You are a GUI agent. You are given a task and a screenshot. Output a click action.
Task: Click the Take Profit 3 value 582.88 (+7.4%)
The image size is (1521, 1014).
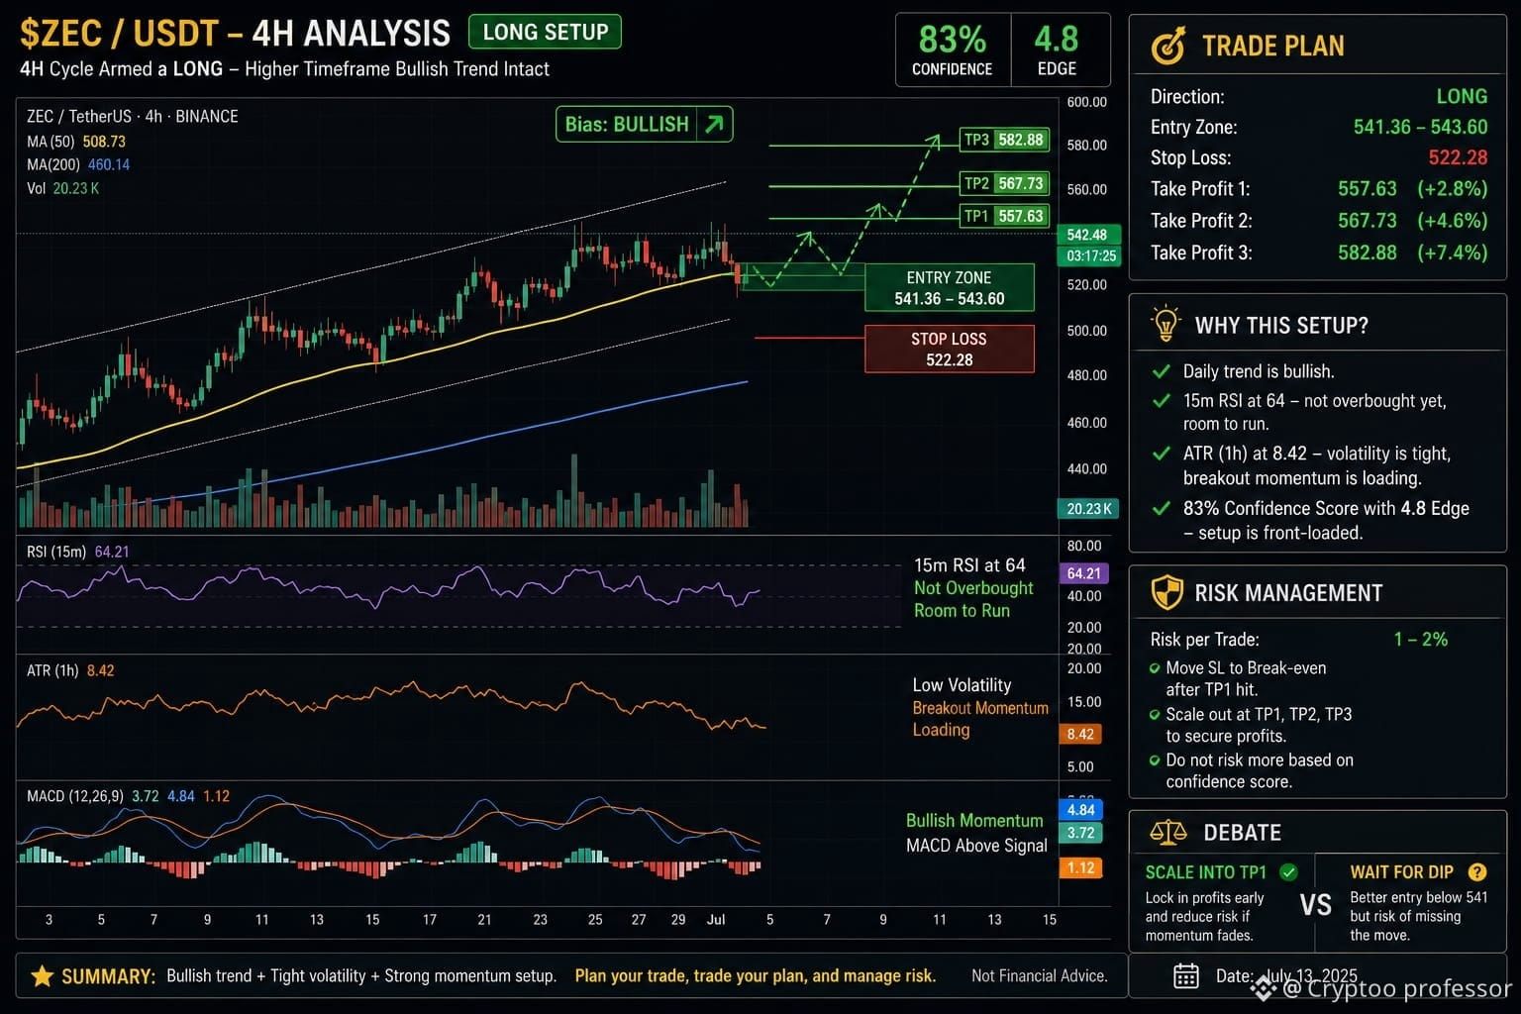point(1412,253)
